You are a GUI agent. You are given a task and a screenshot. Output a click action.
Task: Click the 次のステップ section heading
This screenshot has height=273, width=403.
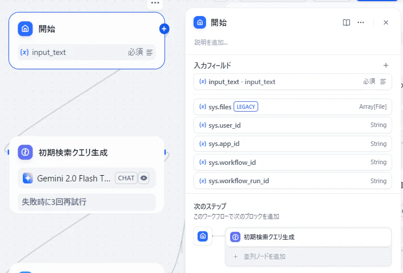pyautogui.click(x=210, y=206)
